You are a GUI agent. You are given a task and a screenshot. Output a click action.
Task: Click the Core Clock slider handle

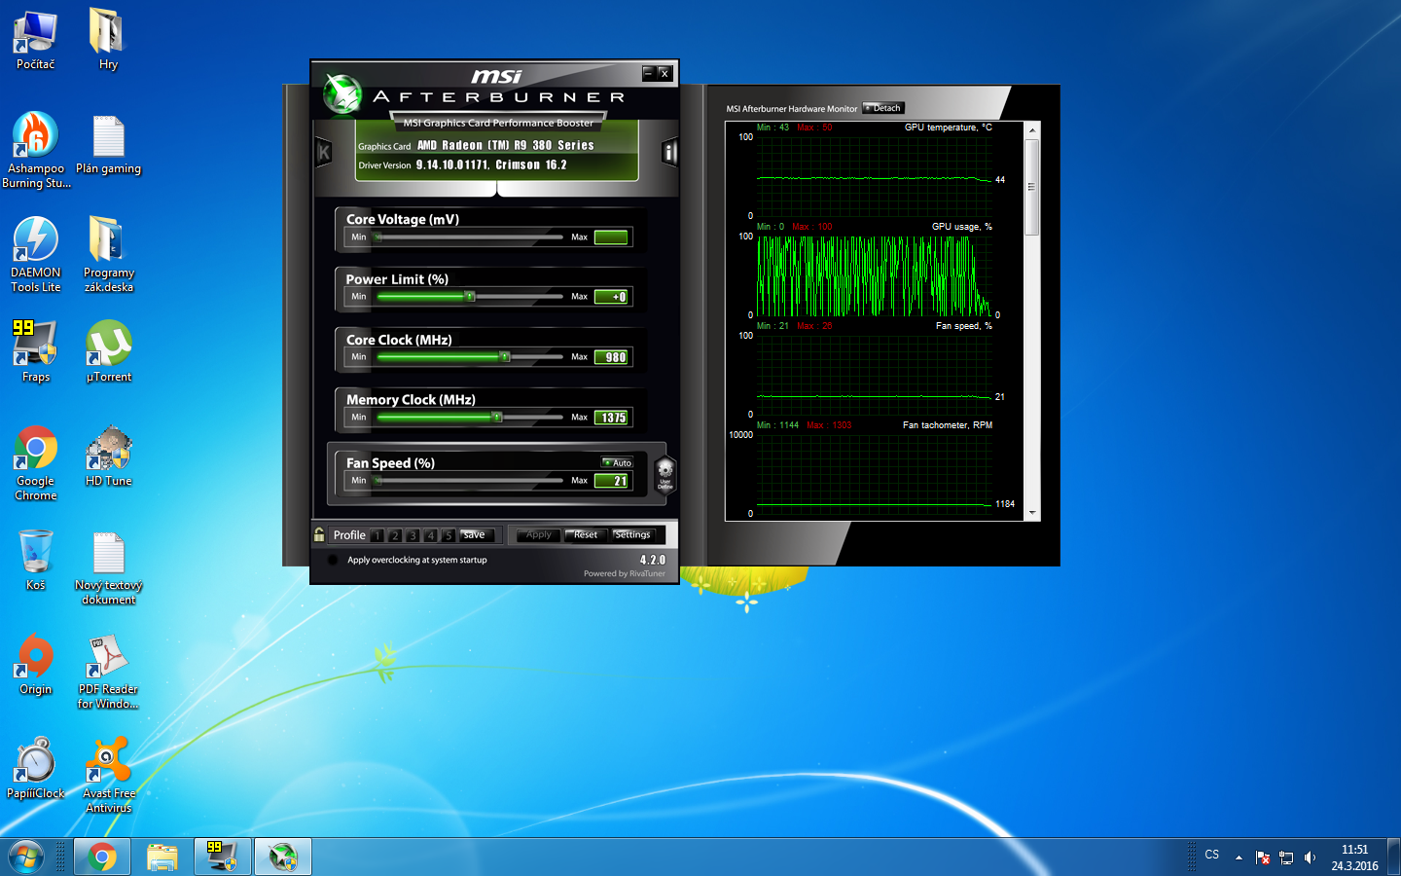[505, 357]
